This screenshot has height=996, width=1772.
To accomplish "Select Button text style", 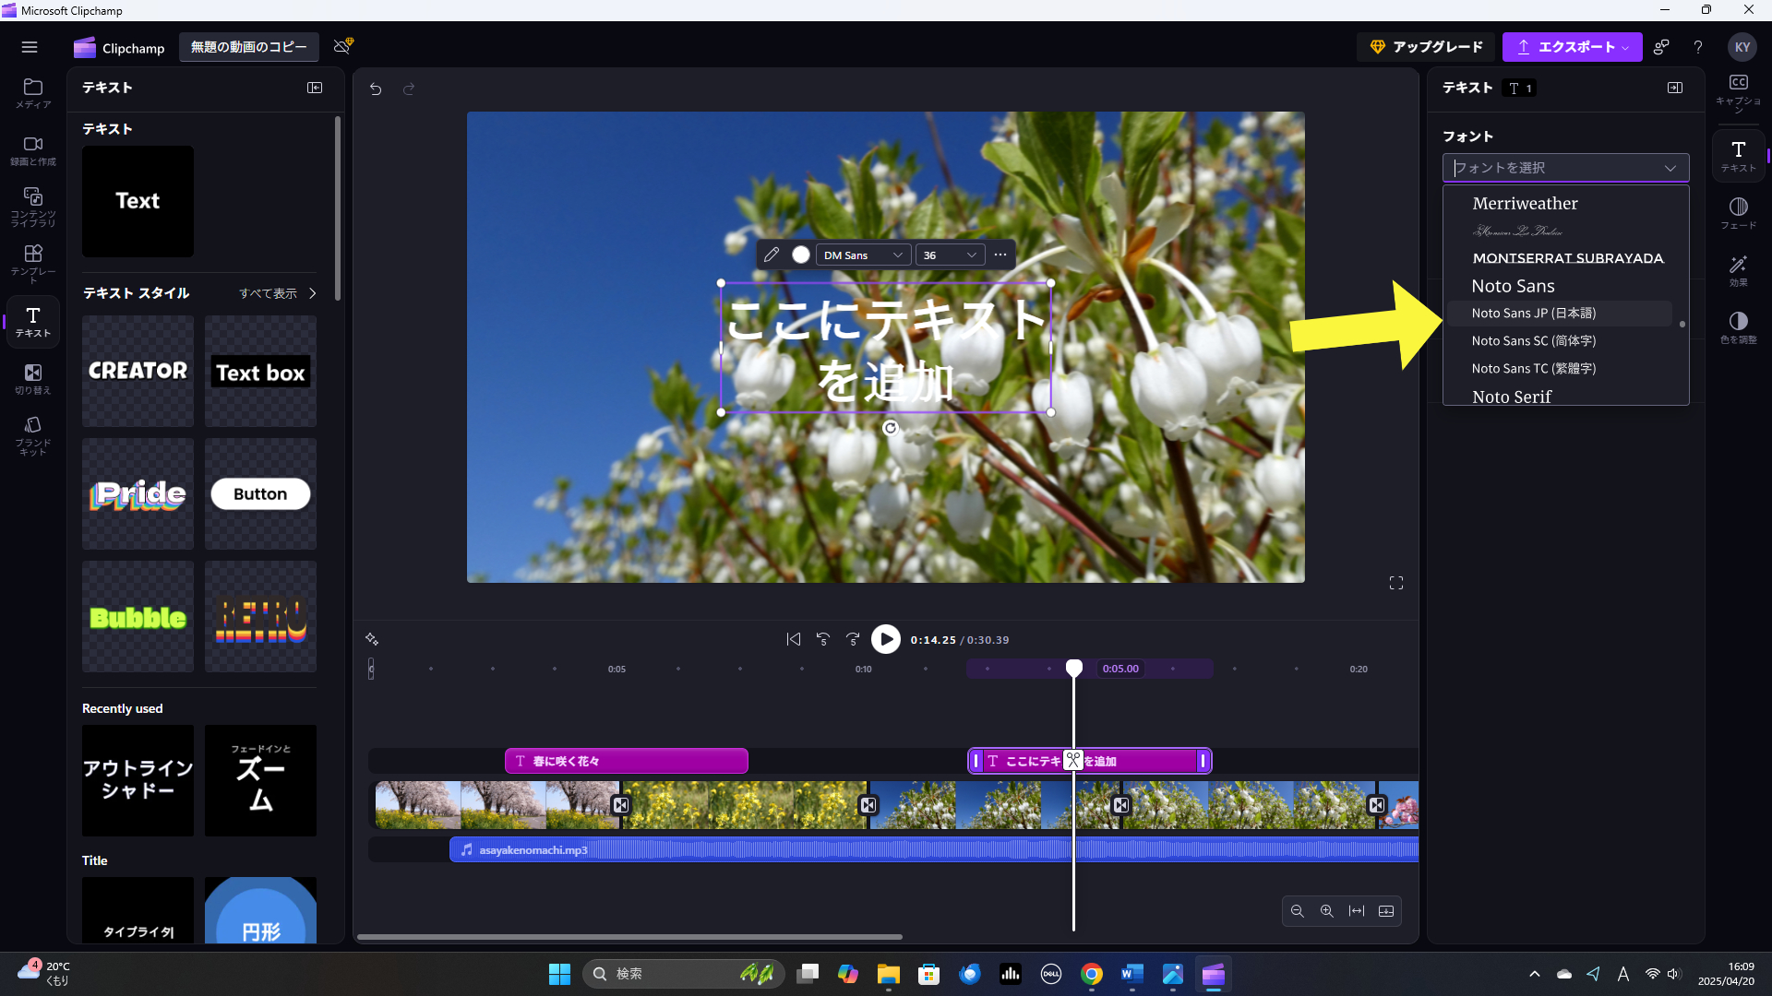I will pos(260,493).
